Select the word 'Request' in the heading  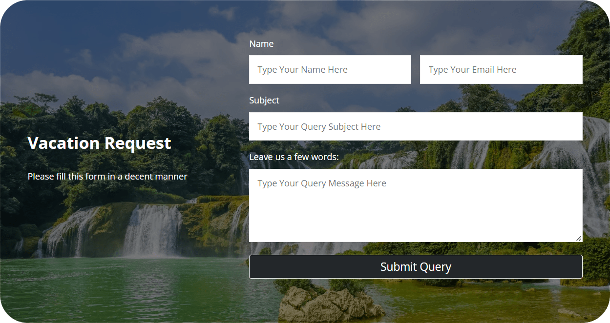coord(138,143)
